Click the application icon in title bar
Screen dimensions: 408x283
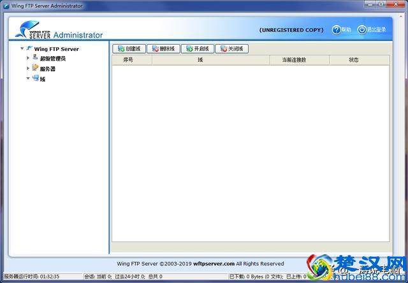click(x=5, y=5)
